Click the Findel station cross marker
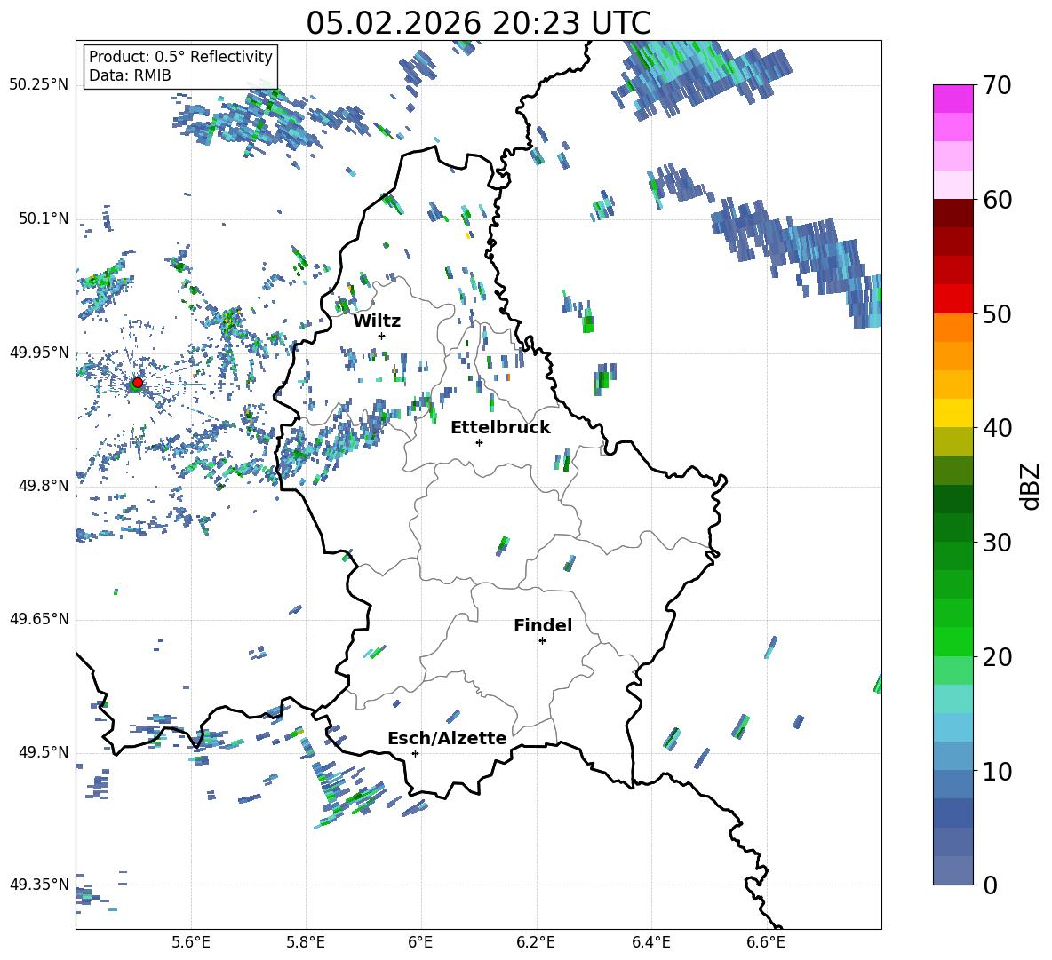Screen dimensions: 1052x960 click(x=542, y=641)
